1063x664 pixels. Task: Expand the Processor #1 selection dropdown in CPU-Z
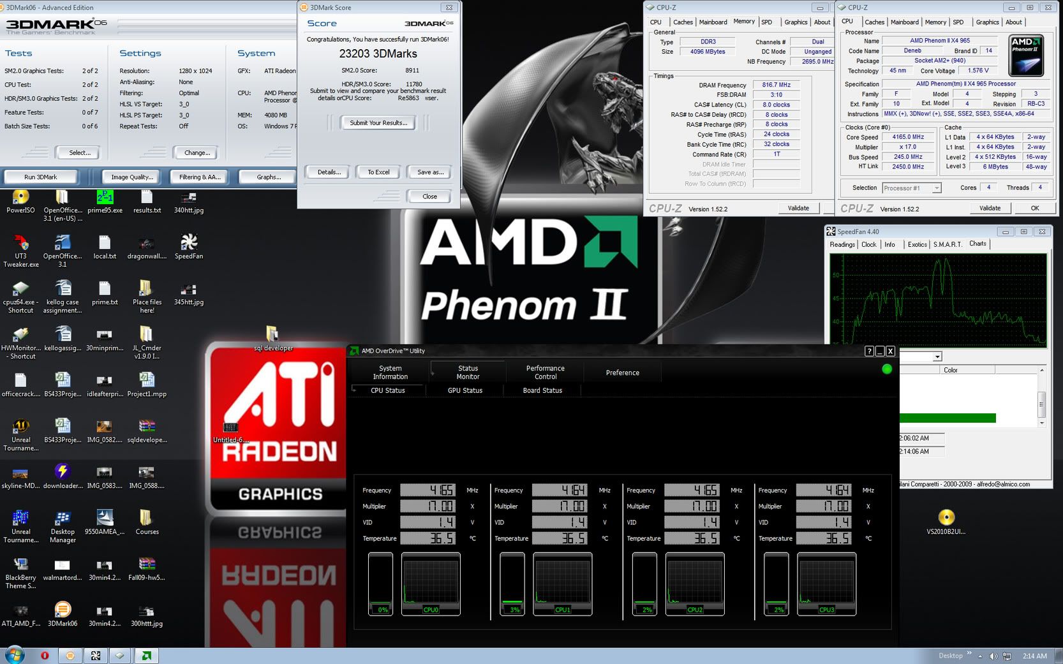936,188
